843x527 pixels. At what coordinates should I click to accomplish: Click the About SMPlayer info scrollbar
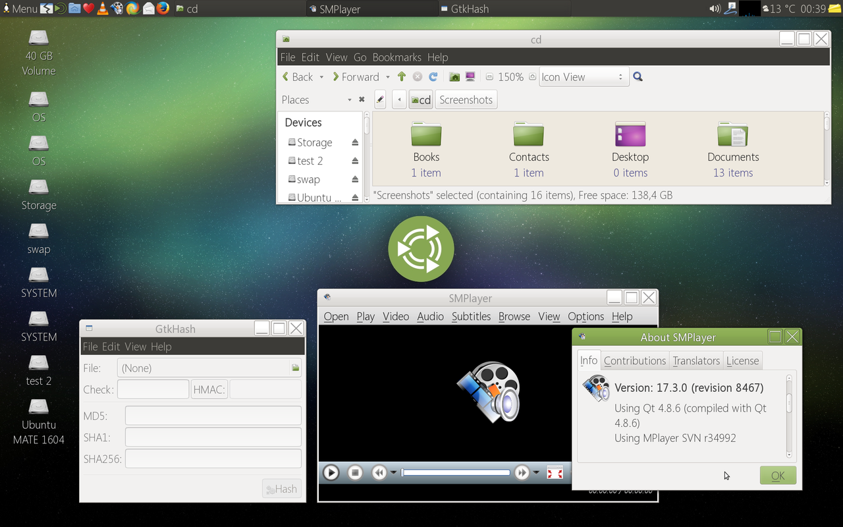tap(789, 416)
